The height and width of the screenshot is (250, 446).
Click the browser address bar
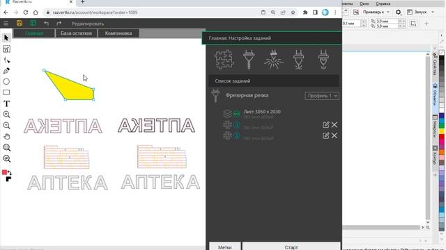click(x=151, y=12)
